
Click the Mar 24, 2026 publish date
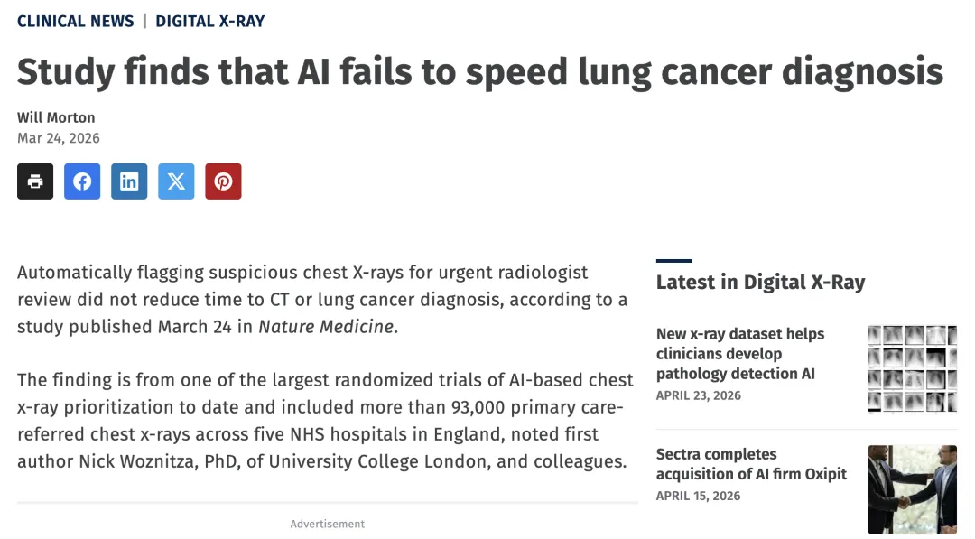click(59, 138)
